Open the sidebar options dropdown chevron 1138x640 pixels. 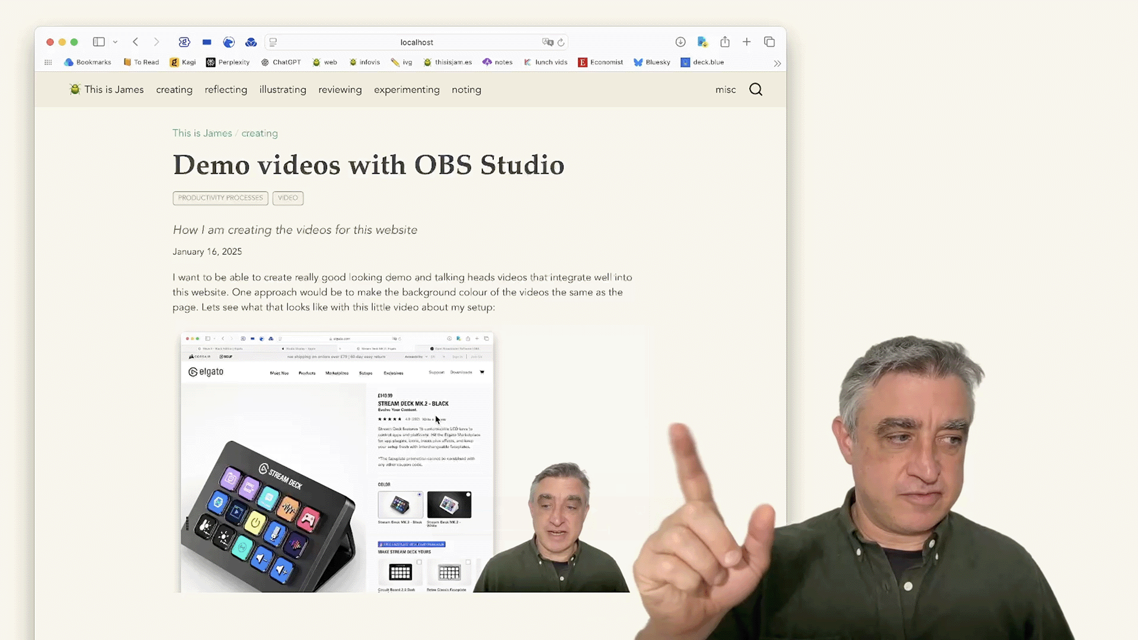pos(115,42)
